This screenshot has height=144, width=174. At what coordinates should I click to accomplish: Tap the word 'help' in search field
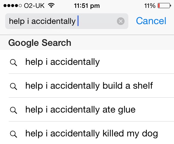[x=17, y=21]
